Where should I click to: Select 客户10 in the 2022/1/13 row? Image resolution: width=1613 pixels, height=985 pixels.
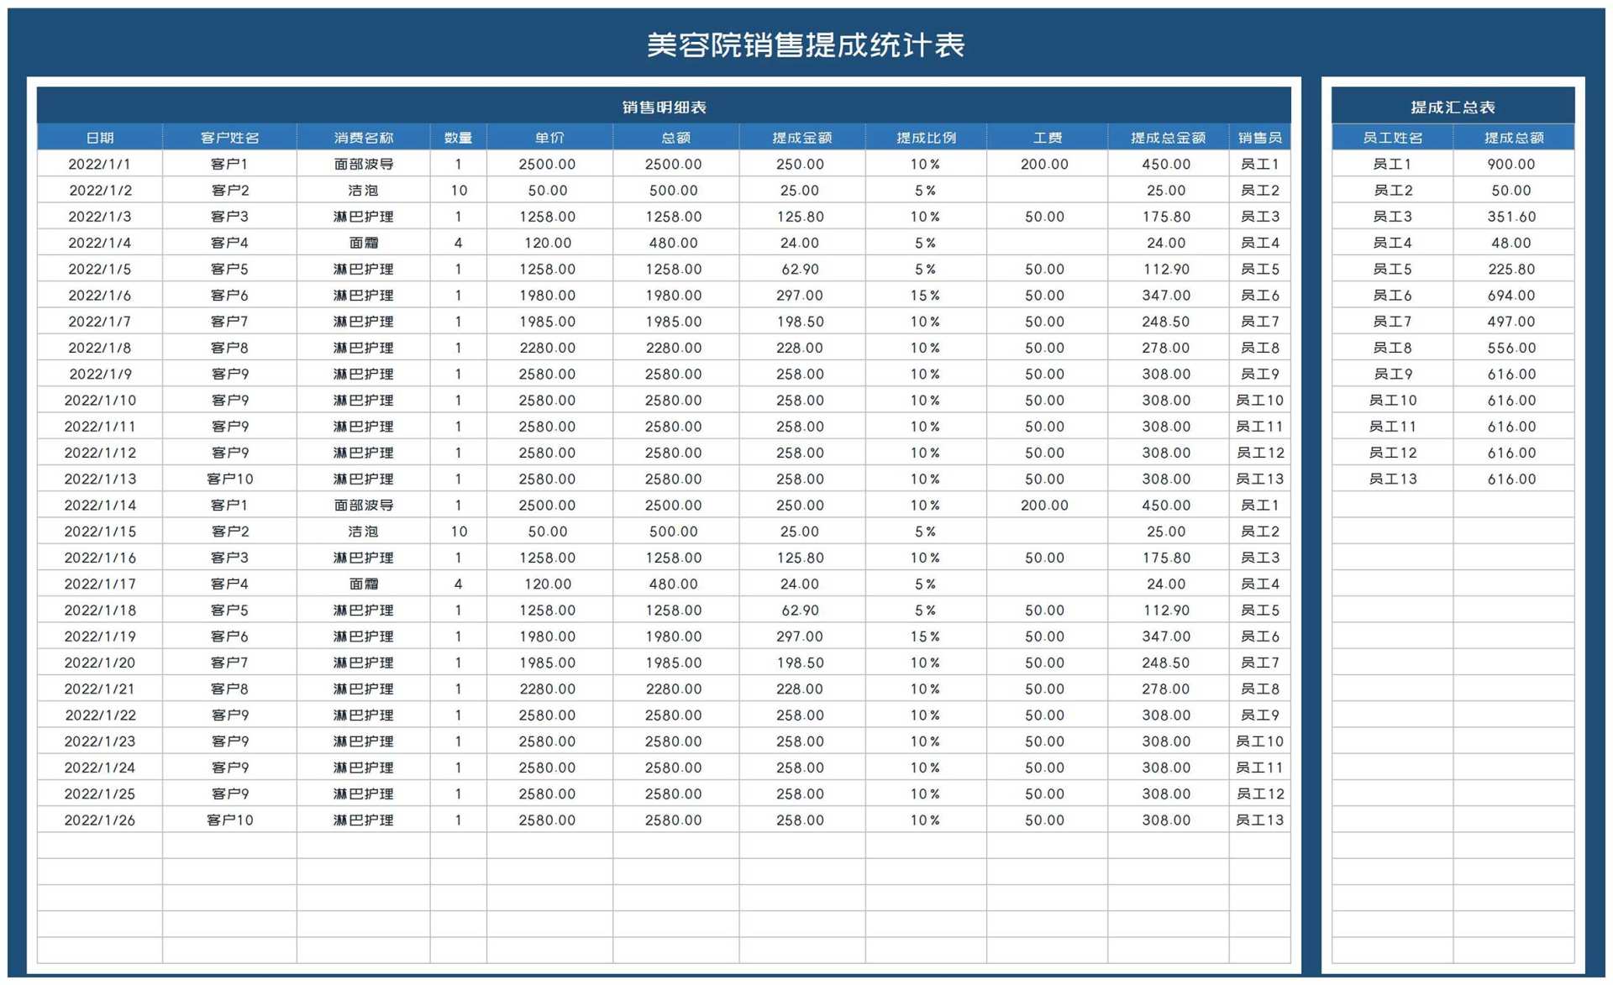tap(229, 479)
